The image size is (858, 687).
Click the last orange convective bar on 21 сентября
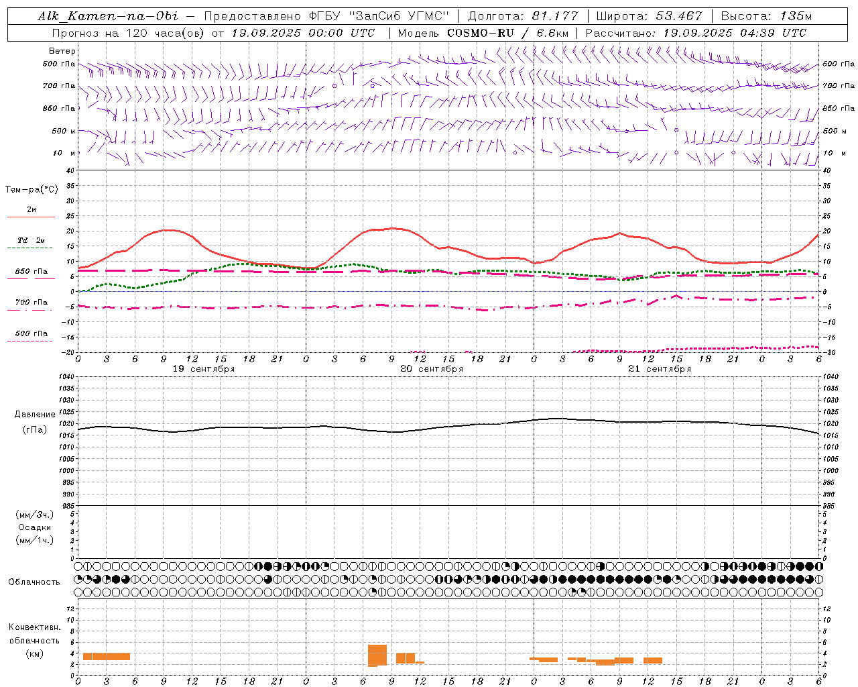tap(653, 660)
